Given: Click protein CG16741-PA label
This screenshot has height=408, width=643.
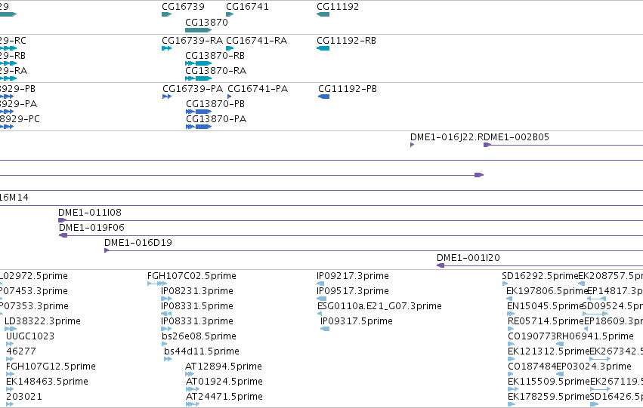Looking at the screenshot, I should [x=258, y=89].
